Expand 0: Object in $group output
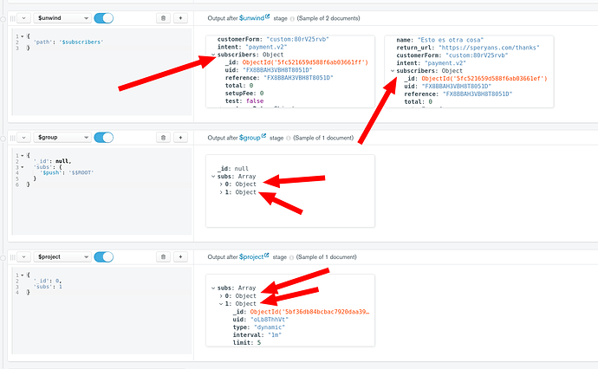Screen dimensions: 598x369 coord(222,184)
